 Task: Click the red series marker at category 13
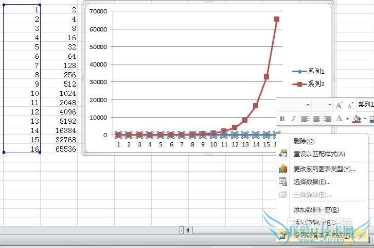pos(245,120)
